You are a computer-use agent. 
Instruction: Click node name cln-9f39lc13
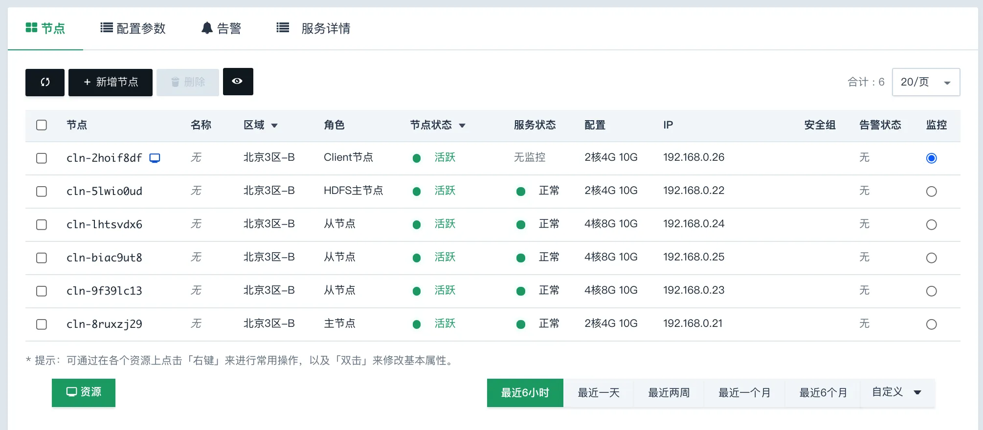(x=104, y=291)
